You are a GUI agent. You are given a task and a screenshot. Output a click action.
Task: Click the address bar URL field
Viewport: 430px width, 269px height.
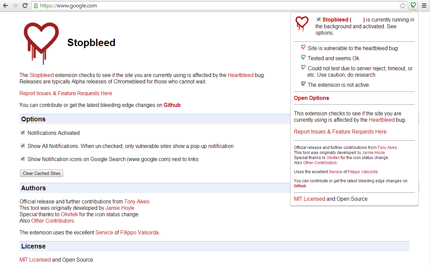click(x=218, y=6)
